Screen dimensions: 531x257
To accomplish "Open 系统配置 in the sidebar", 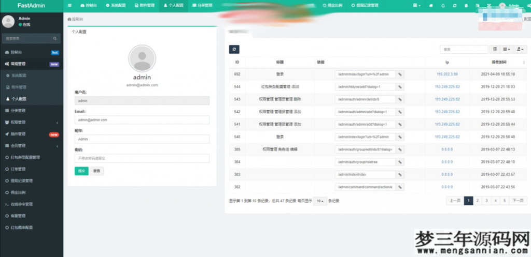I will click(32, 75).
